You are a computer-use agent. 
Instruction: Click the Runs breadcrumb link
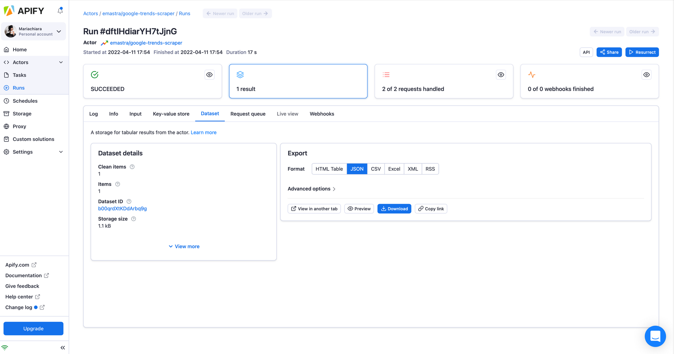185,13
